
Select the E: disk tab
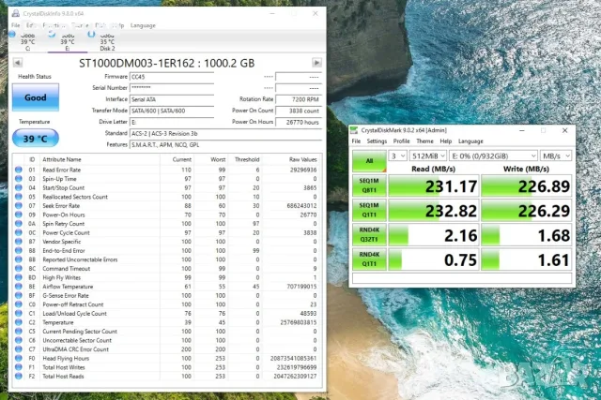68,41
